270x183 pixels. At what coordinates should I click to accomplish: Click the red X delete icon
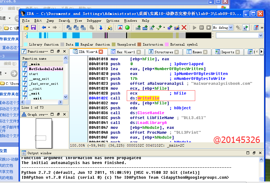184,28
